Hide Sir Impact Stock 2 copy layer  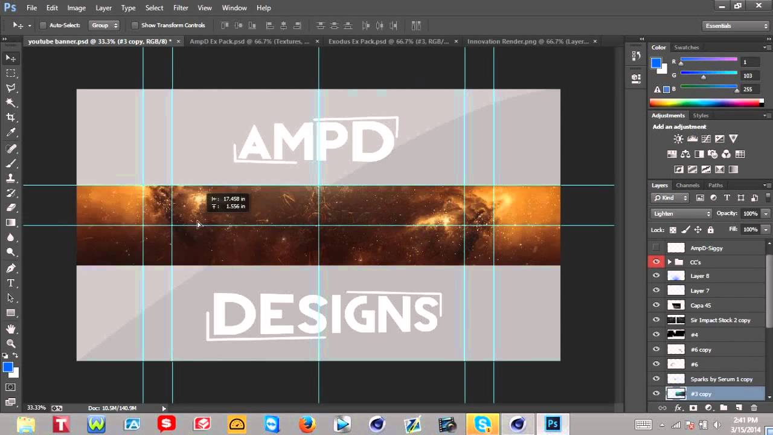click(x=656, y=320)
